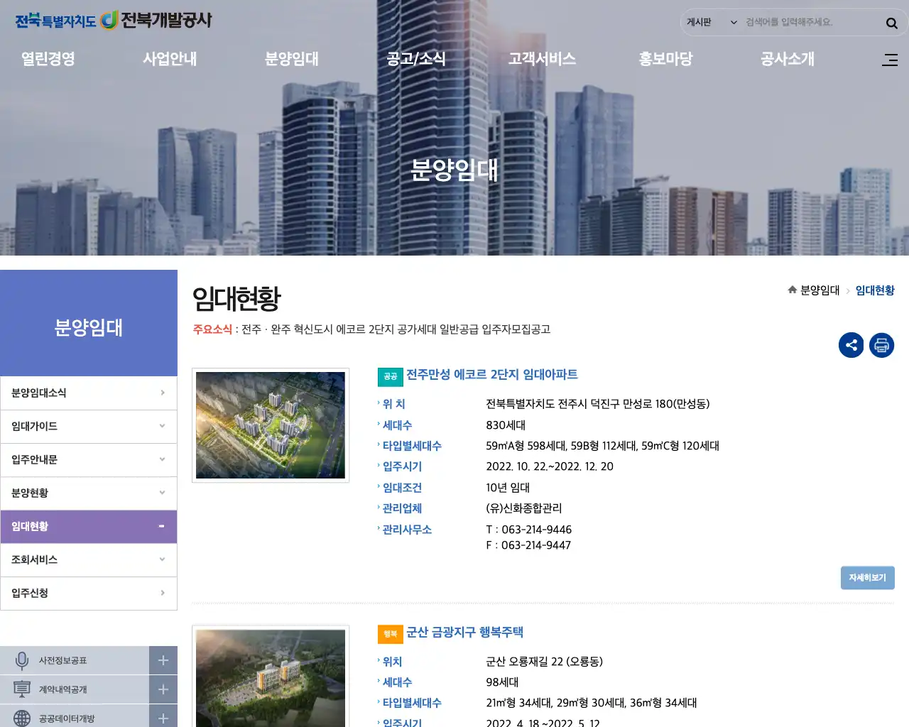This screenshot has height=727, width=909.
Task: Click the home icon in breadcrumb
Action: coord(792,290)
